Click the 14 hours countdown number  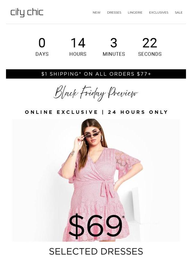[x=78, y=43]
